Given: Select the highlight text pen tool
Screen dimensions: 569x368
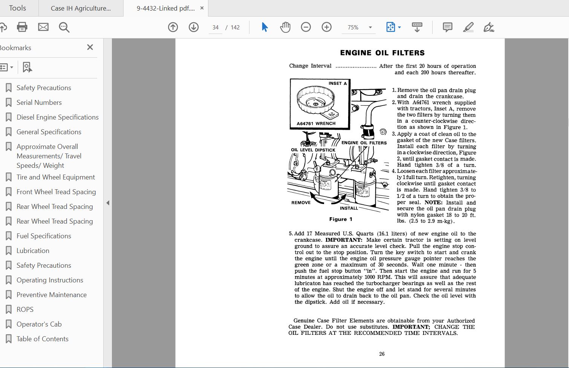Looking at the screenshot, I should tap(468, 27).
